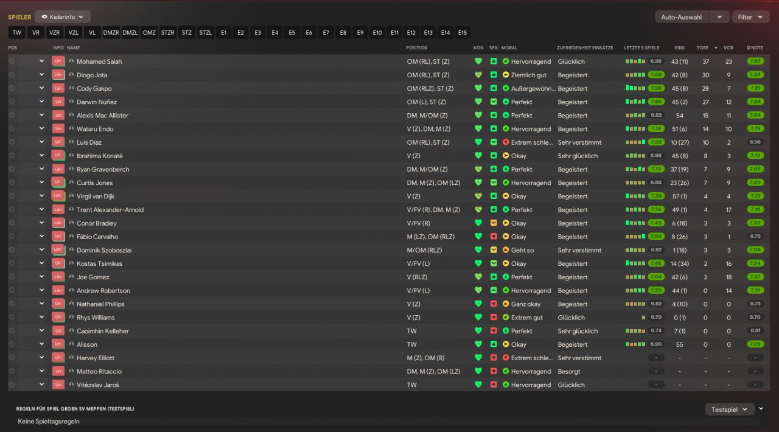779x432 pixels.
Task: Select the VZR position slot
Action: click(55, 33)
